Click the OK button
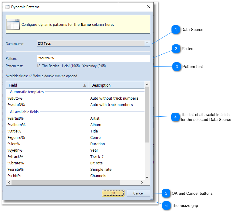Viewport: 236px width, 213px height. [113, 193]
